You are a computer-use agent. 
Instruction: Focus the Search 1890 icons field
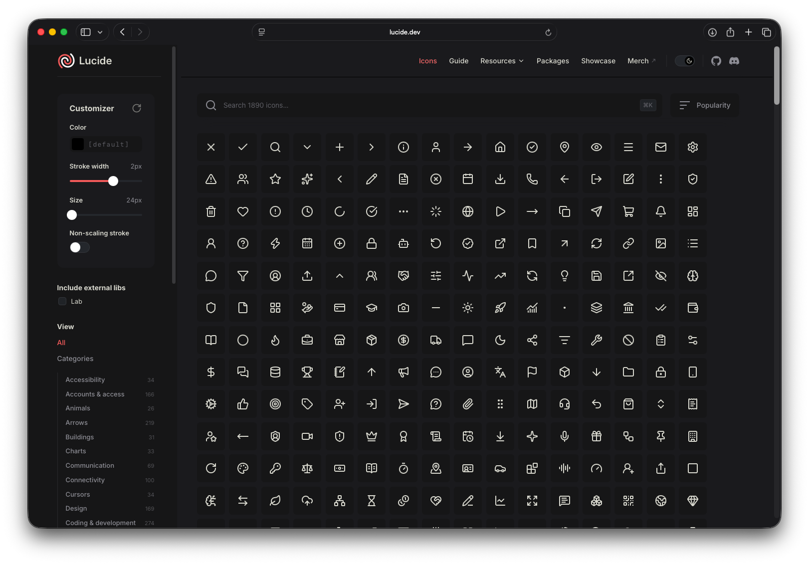coord(429,105)
